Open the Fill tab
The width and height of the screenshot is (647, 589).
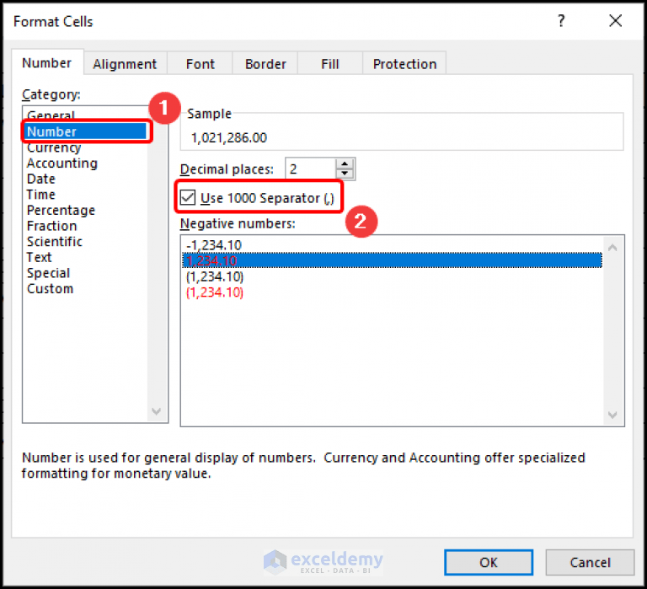(x=330, y=64)
